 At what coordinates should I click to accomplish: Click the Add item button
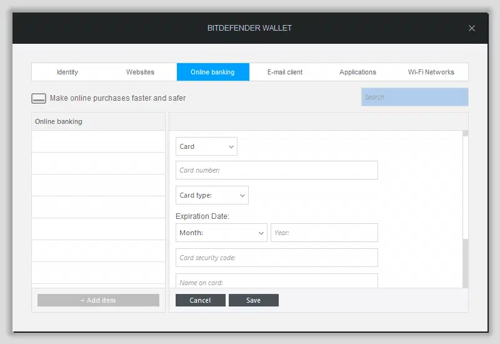[98, 300]
